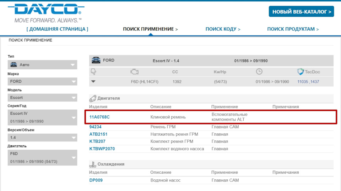Open product link DP009

[96, 180]
